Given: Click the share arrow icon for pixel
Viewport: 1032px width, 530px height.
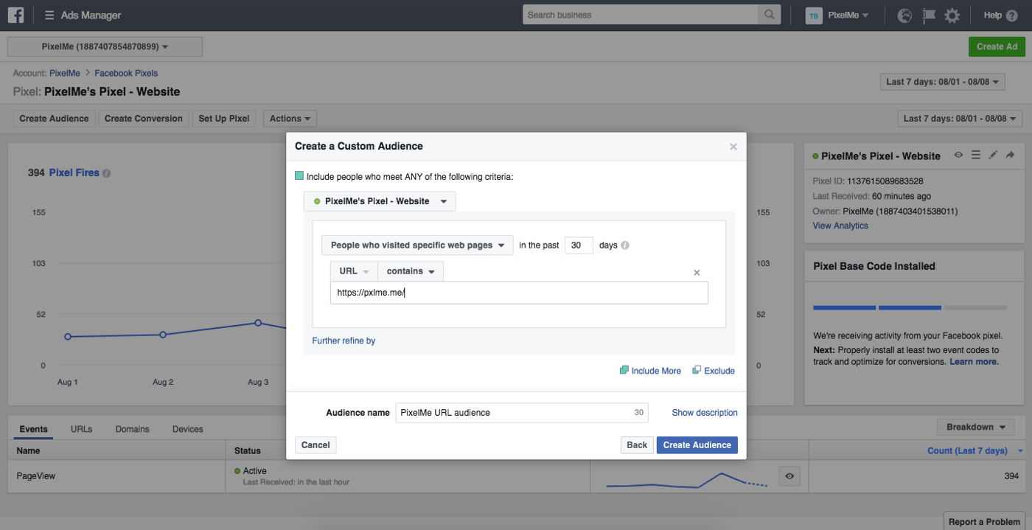Looking at the screenshot, I should (x=1010, y=156).
